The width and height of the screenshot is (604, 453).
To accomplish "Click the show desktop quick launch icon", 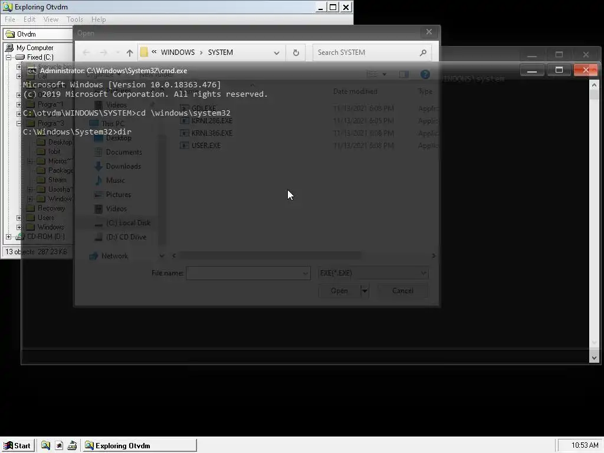I will tap(72, 446).
